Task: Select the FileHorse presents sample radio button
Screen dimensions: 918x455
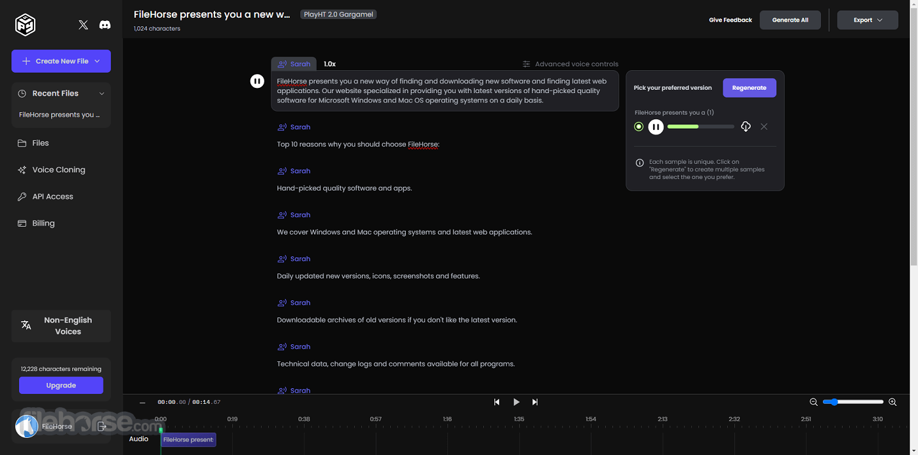Action: [x=639, y=127]
